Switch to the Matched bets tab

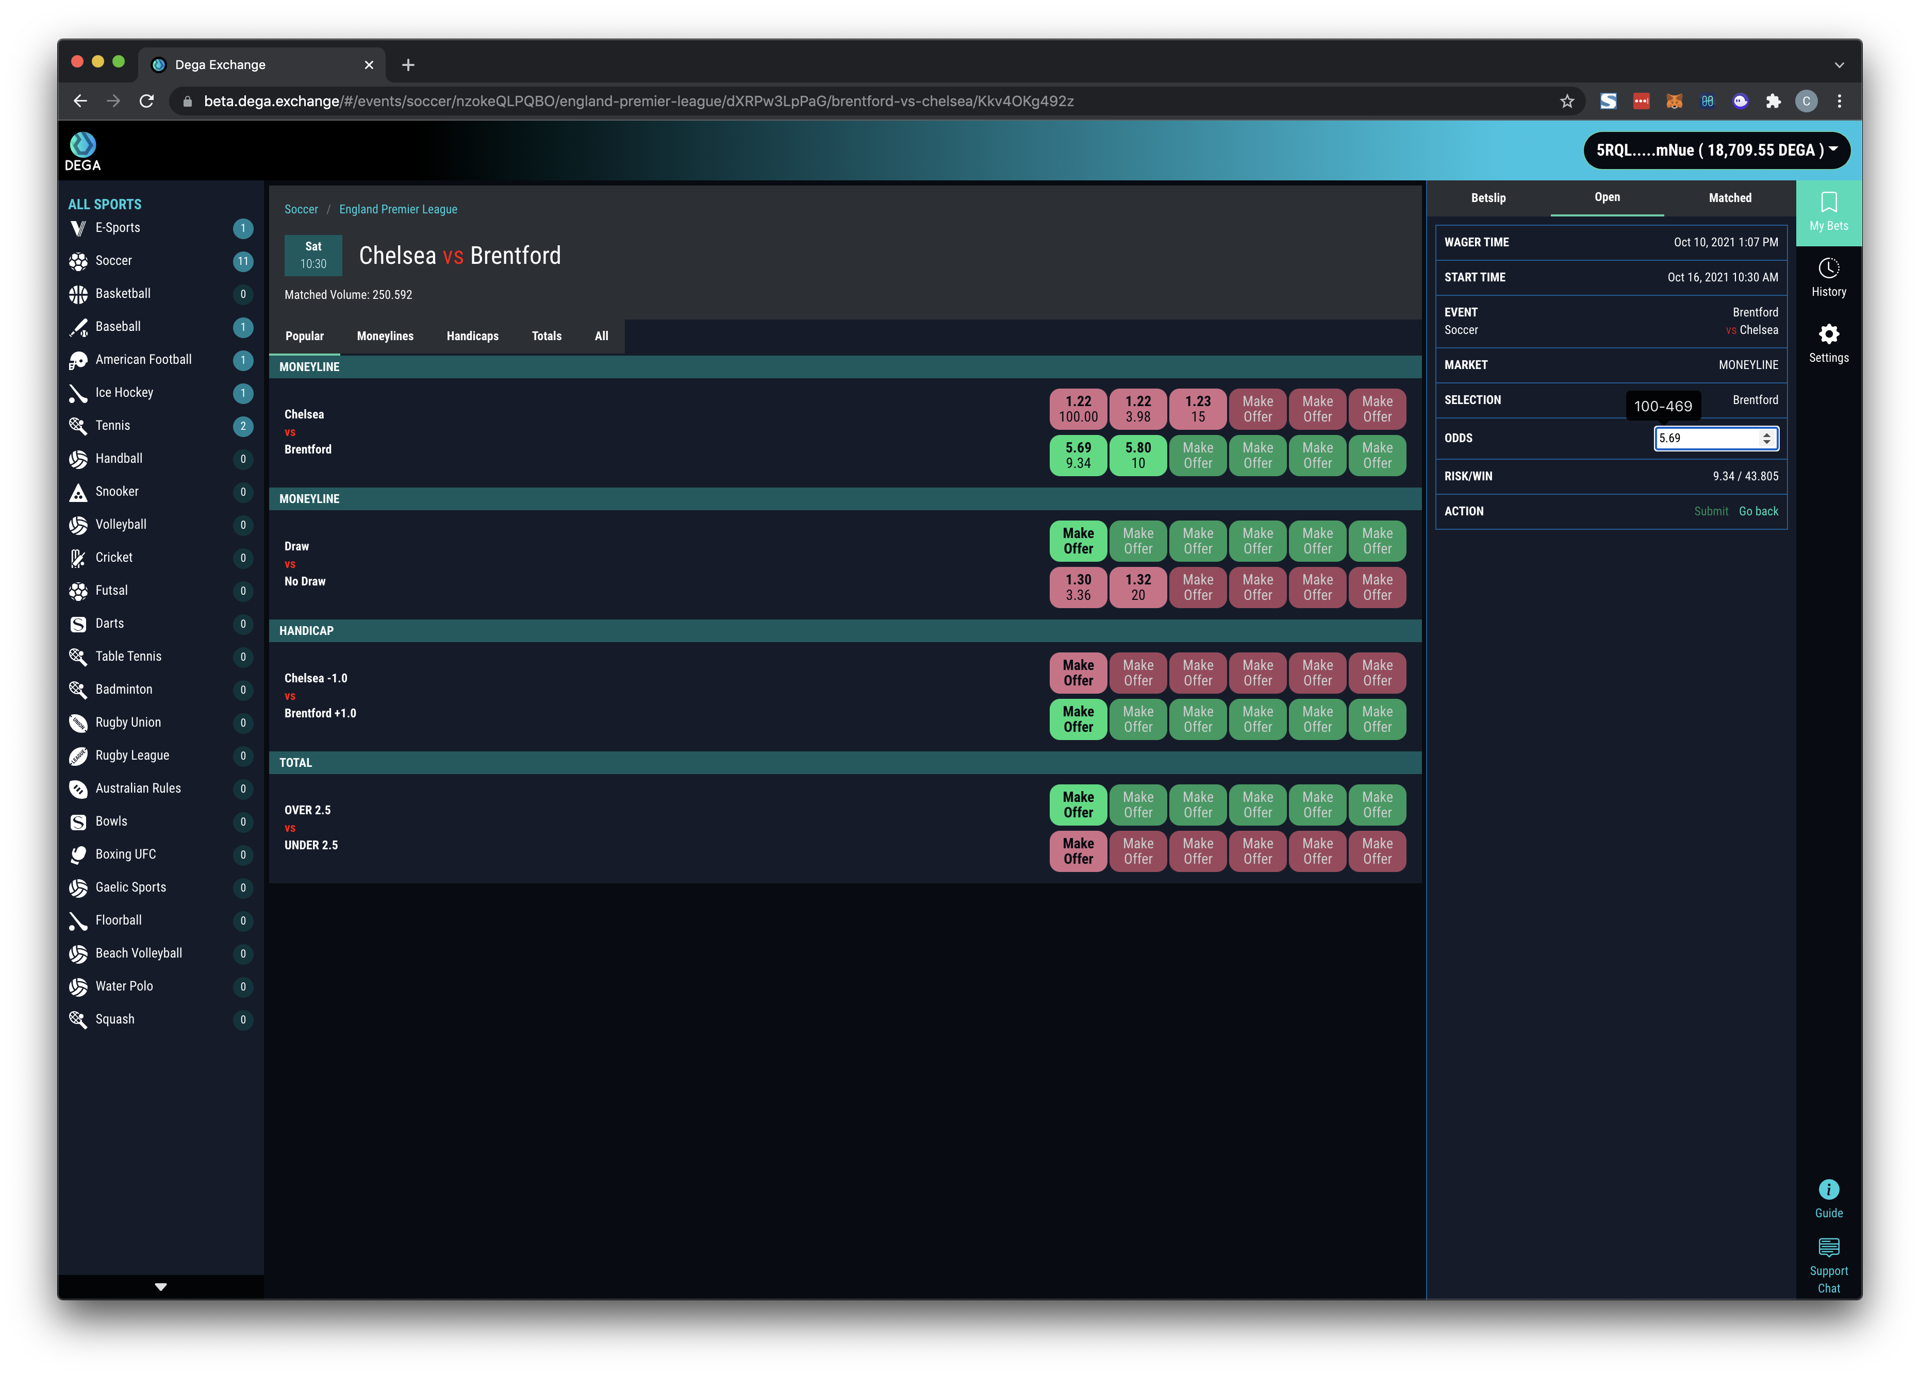click(x=1730, y=198)
